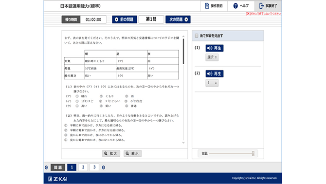
Task: Click the 問題 label in the bottom bar
Action: [x=58, y=167]
